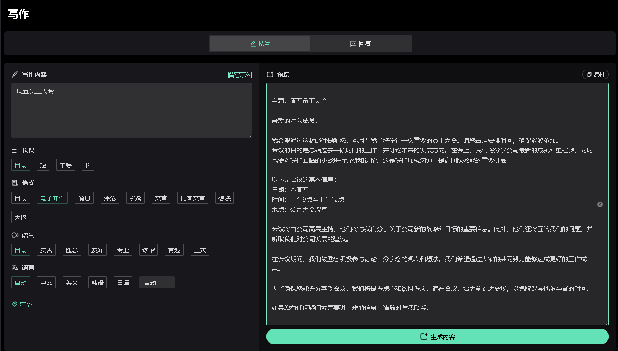This screenshot has height=351, width=618.
Task: Choose the 电子邮件 format option
Action: click(52, 198)
